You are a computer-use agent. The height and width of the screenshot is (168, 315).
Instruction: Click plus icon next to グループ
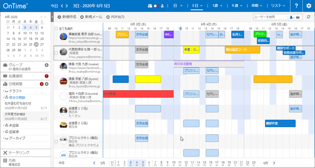coord(47,65)
